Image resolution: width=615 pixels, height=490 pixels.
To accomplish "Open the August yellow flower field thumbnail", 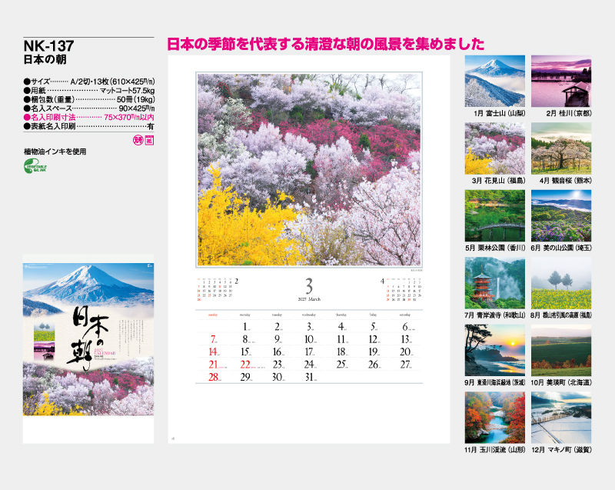I will coord(561,283).
